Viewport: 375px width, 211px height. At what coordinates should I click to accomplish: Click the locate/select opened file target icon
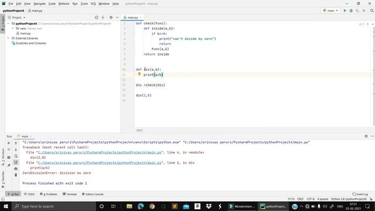click(96, 18)
